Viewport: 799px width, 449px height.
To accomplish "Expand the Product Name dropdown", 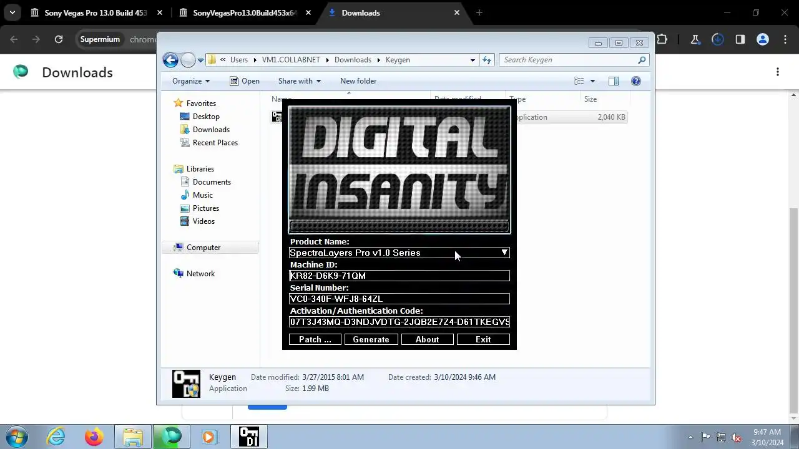I will tap(504, 253).
